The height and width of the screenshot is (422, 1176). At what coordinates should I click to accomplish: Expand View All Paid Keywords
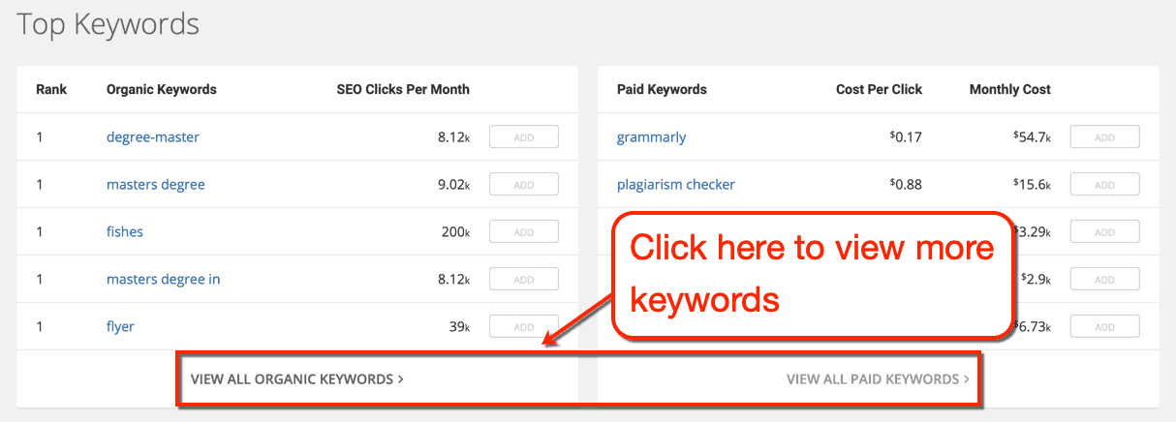(x=878, y=379)
